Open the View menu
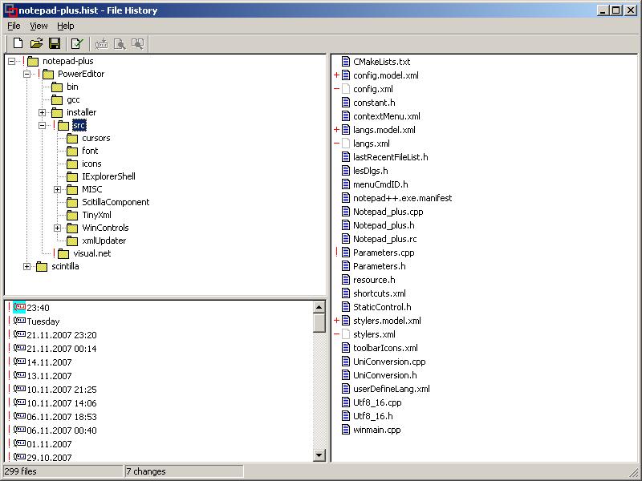Viewport: 642px width, 481px height. pos(39,26)
